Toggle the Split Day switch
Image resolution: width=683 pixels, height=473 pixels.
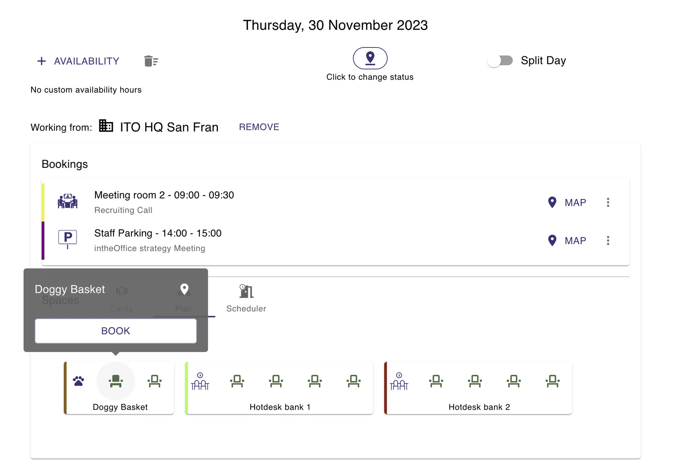coord(500,61)
